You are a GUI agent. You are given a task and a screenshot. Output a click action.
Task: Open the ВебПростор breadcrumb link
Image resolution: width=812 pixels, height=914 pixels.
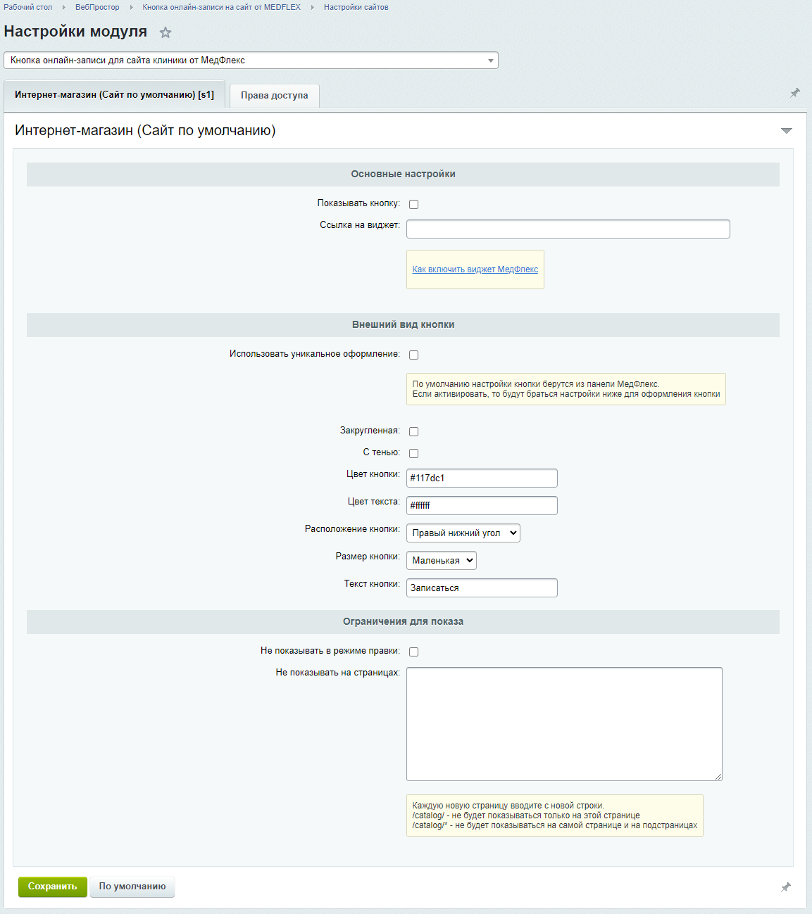pyautogui.click(x=97, y=7)
